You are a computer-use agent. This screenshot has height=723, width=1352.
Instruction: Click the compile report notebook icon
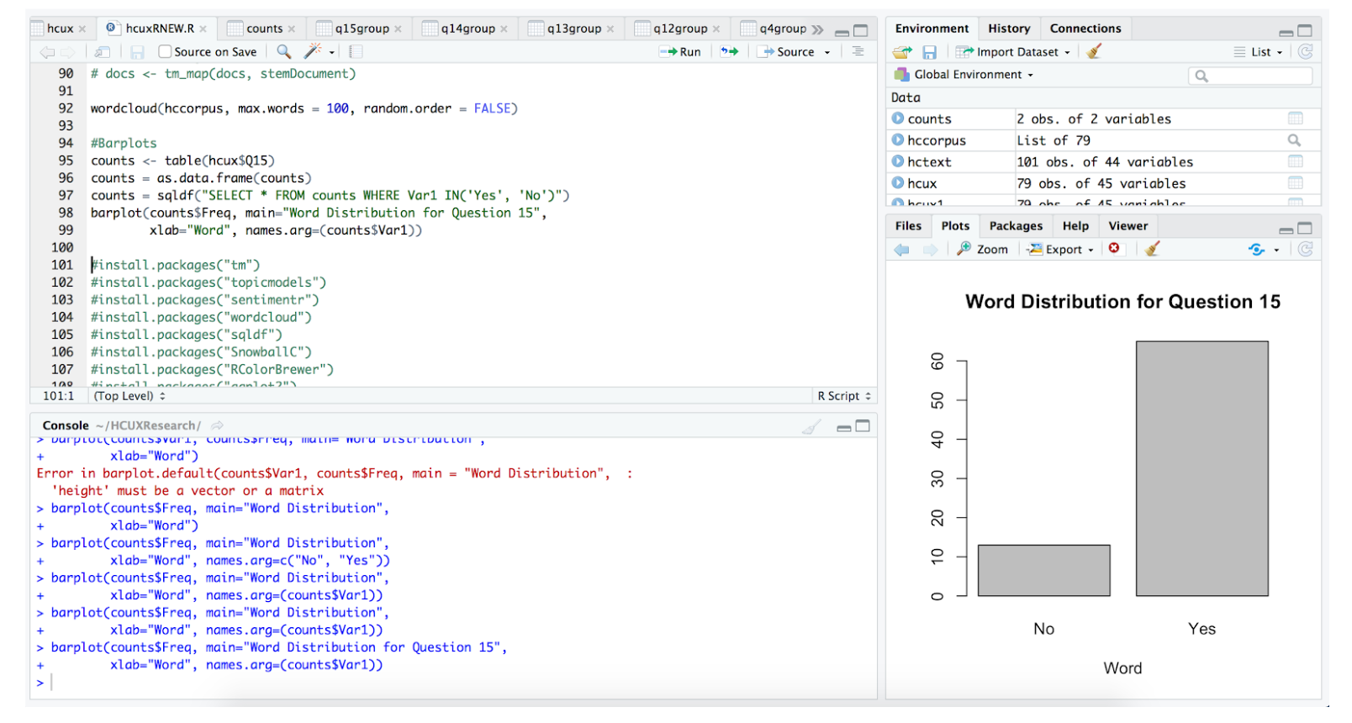(x=356, y=51)
